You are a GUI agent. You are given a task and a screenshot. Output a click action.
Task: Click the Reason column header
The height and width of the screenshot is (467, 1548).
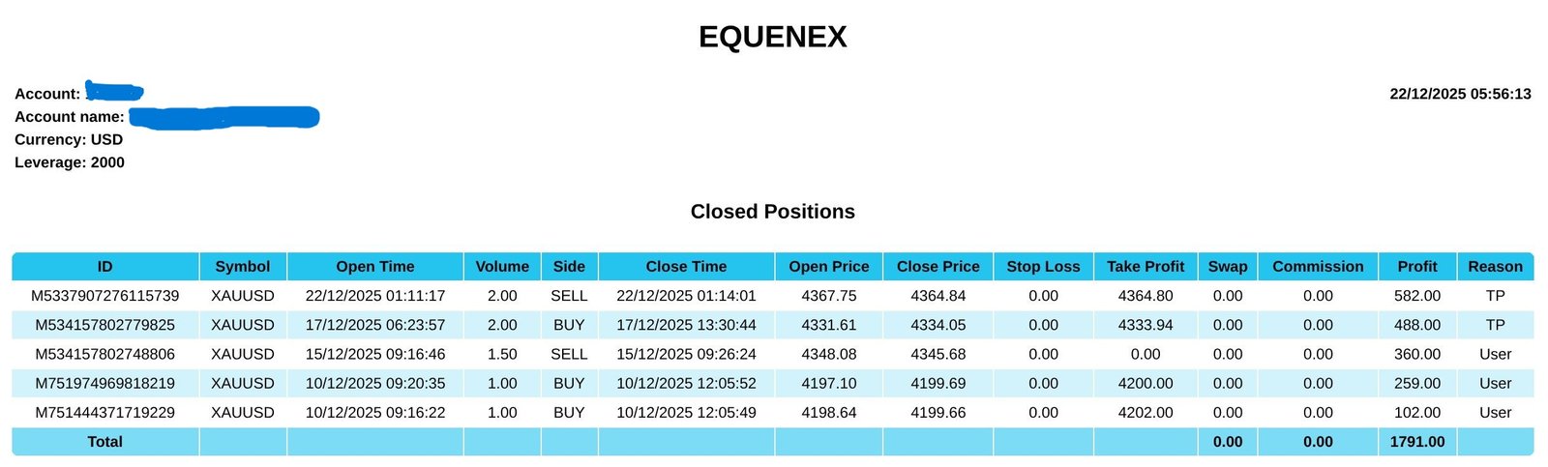1495,267
